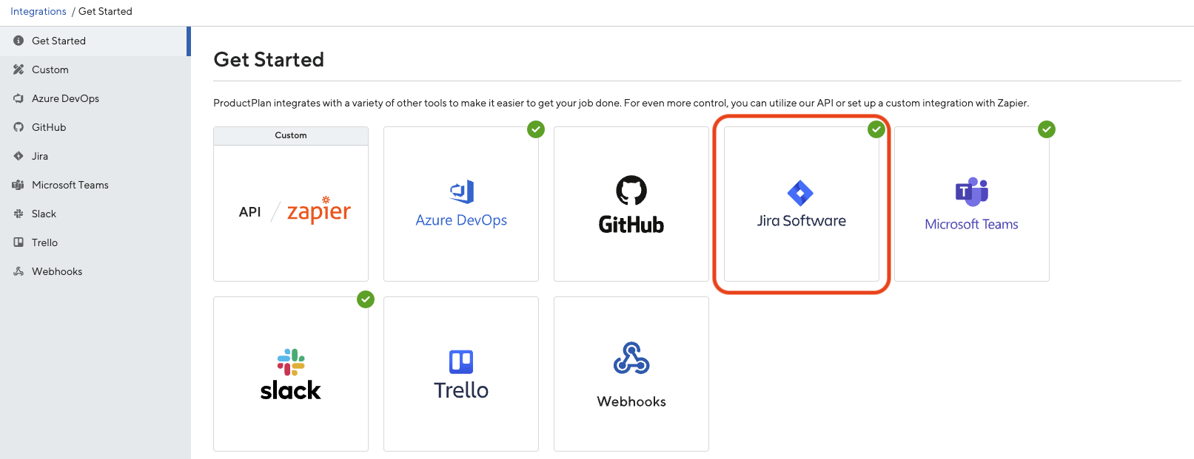The width and height of the screenshot is (1194, 459).
Task: Click the Microsoft Teams sidebar icon
Action: [19, 185]
